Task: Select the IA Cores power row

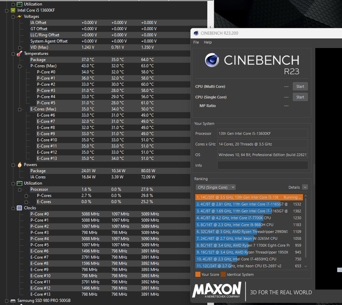Action: [110, 177]
